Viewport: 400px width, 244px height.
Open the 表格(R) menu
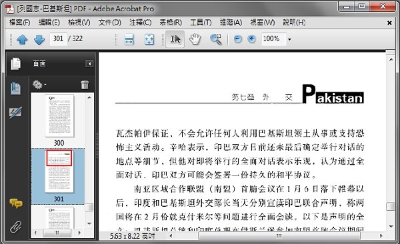pyautogui.click(x=171, y=23)
